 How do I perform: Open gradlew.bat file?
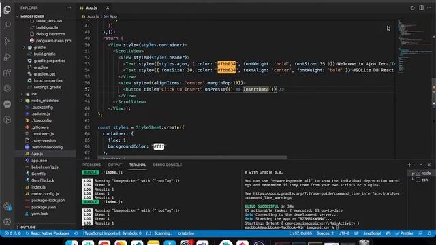click(44, 74)
